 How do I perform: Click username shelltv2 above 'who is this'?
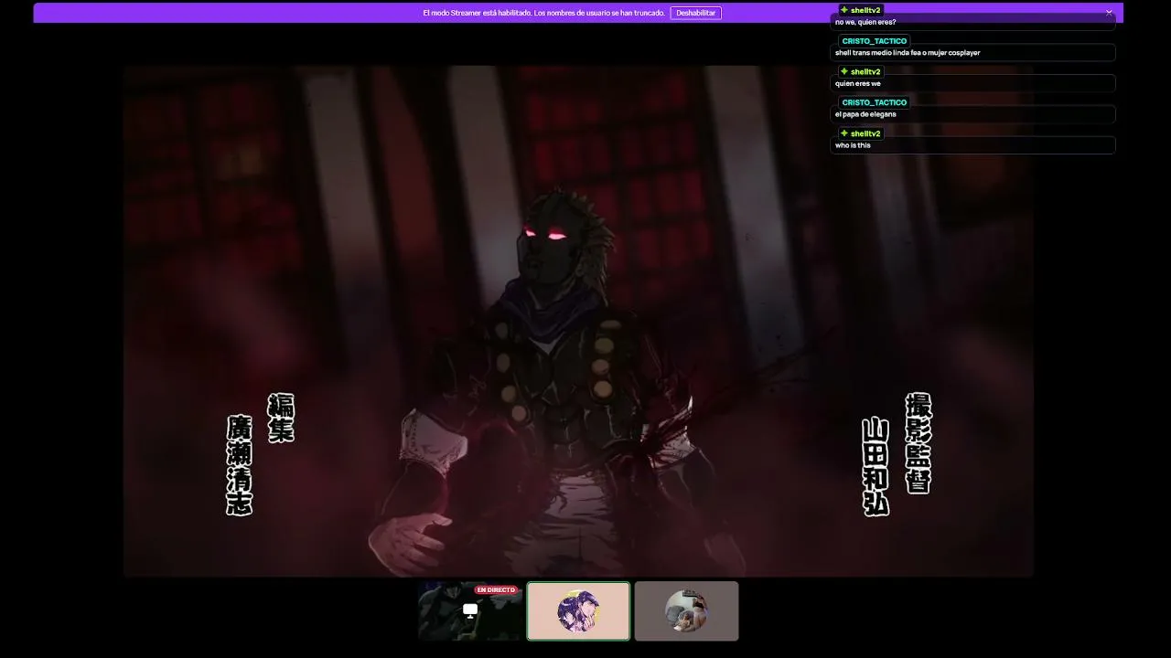point(865,133)
